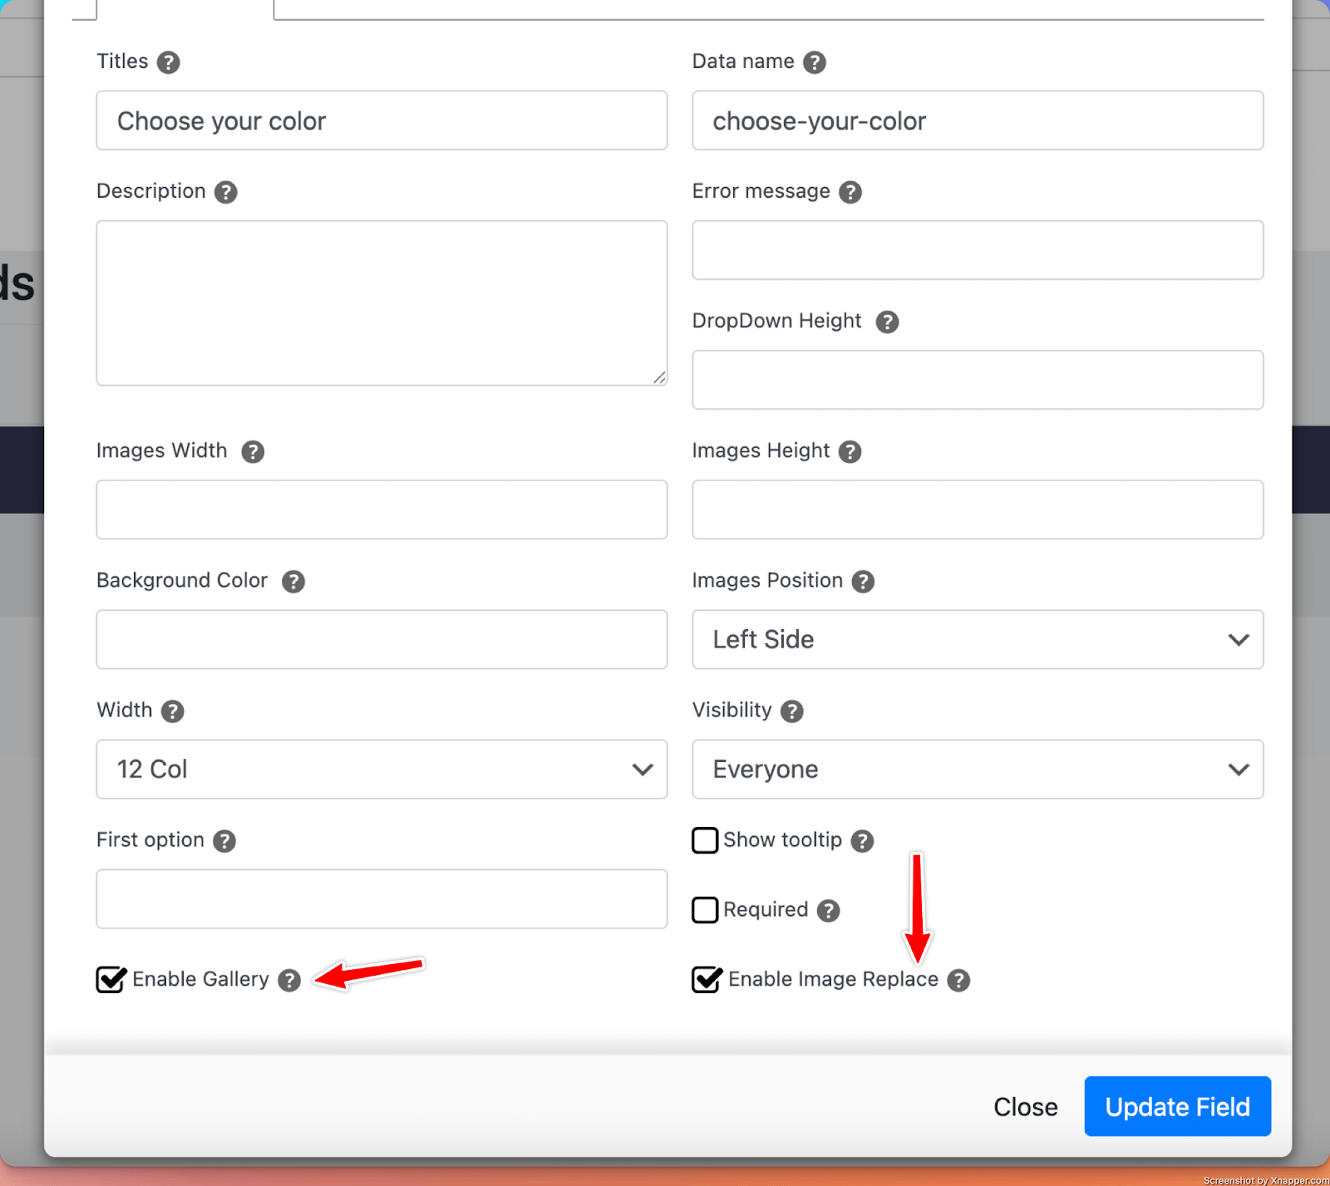Click the DropDown Height help icon
The width and height of the screenshot is (1330, 1186).
[x=887, y=322]
